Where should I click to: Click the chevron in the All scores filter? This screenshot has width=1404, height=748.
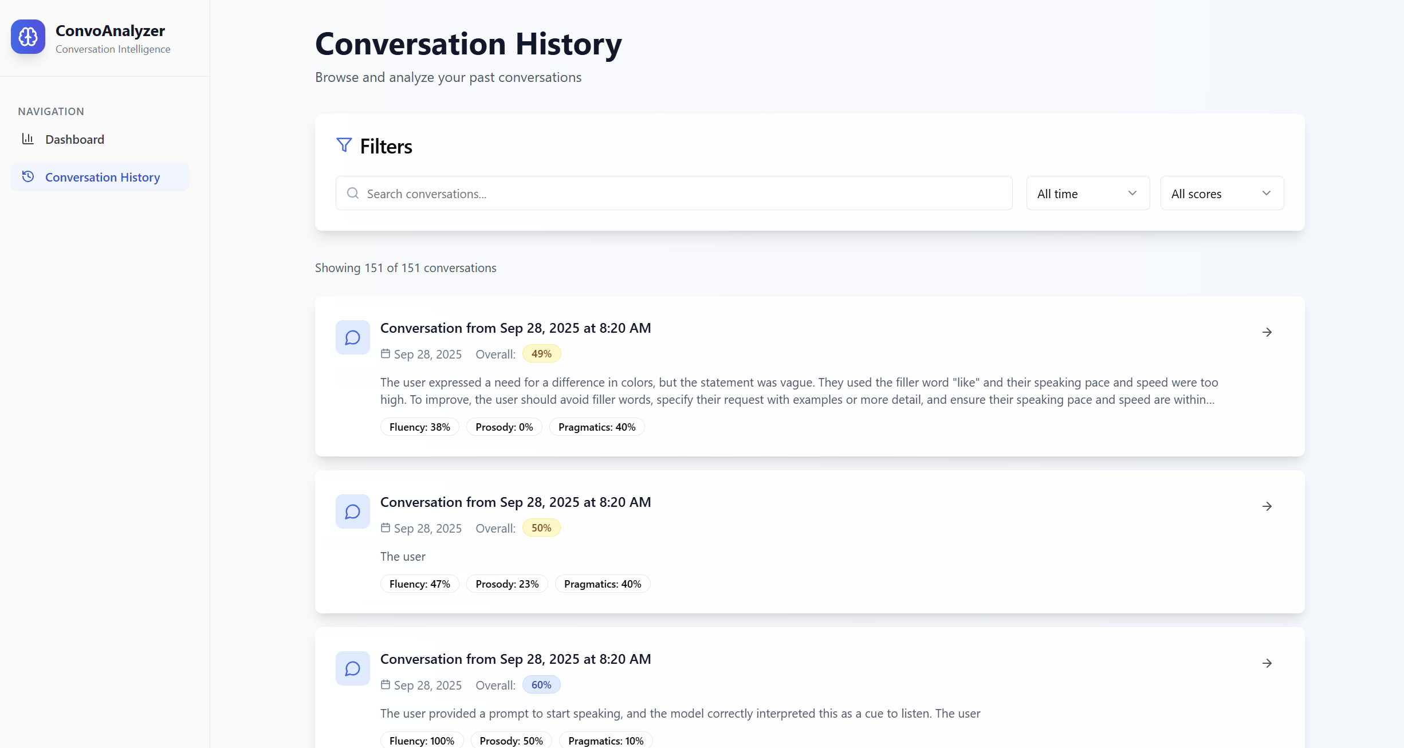pyautogui.click(x=1266, y=193)
